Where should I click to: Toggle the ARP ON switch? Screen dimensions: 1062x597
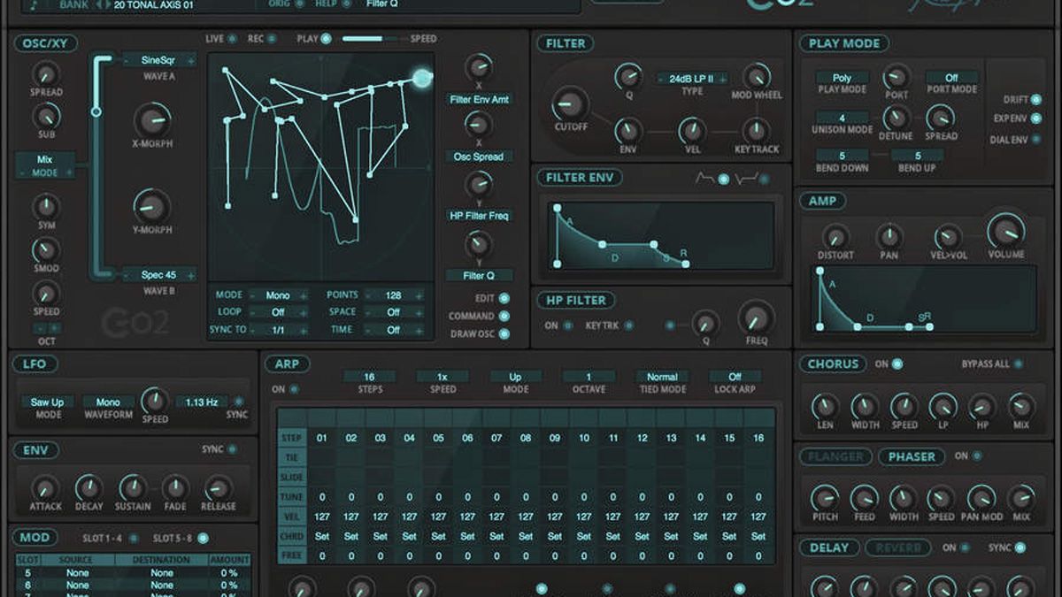click(x=293, y=388)
